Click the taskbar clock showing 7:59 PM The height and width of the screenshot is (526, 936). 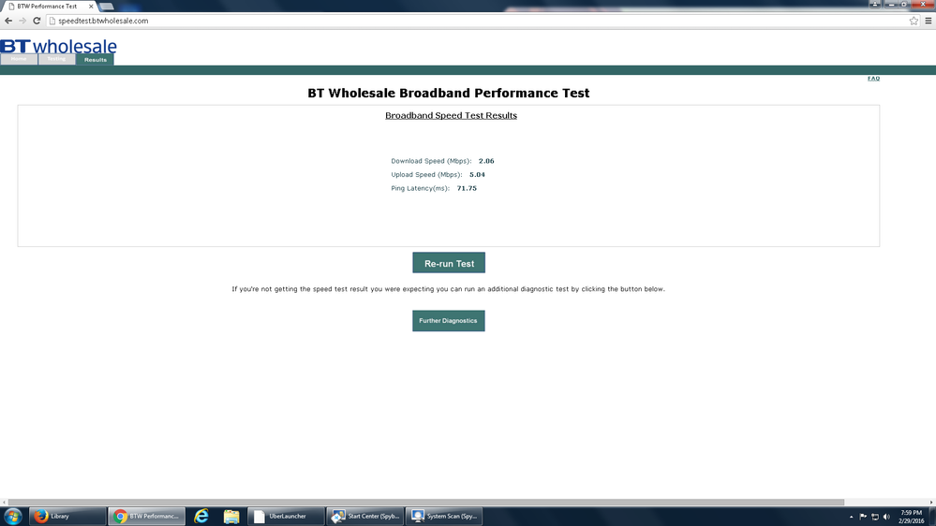click(x=912, y=517)
